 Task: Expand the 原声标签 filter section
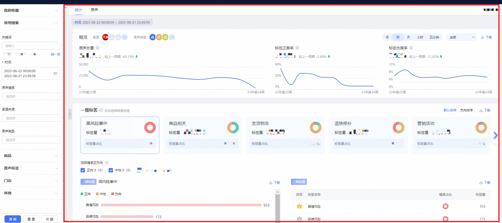click(x=31, y=168)
